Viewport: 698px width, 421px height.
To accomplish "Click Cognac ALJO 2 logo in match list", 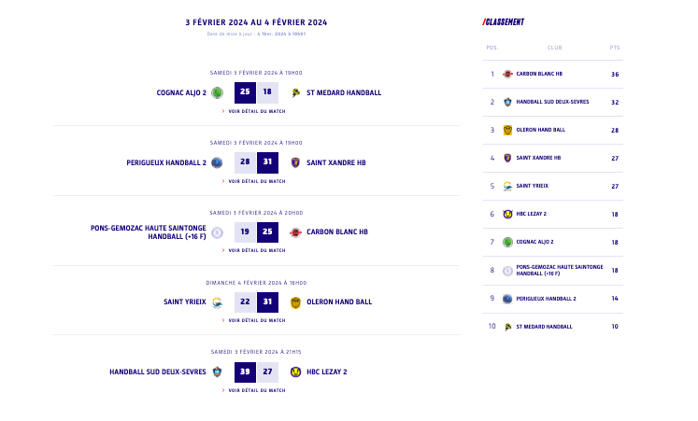I will click(x=217, y=92).
